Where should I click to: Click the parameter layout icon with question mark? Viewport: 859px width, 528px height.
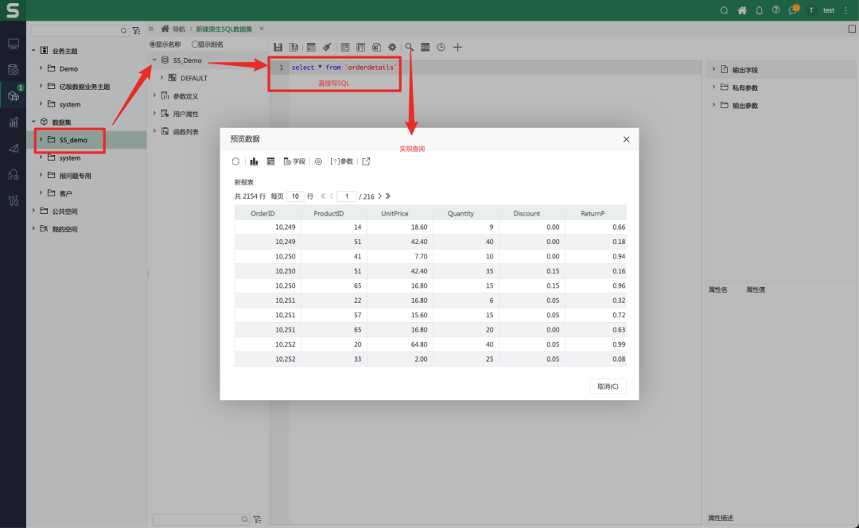pyautogui.click(x=360, y=47)
